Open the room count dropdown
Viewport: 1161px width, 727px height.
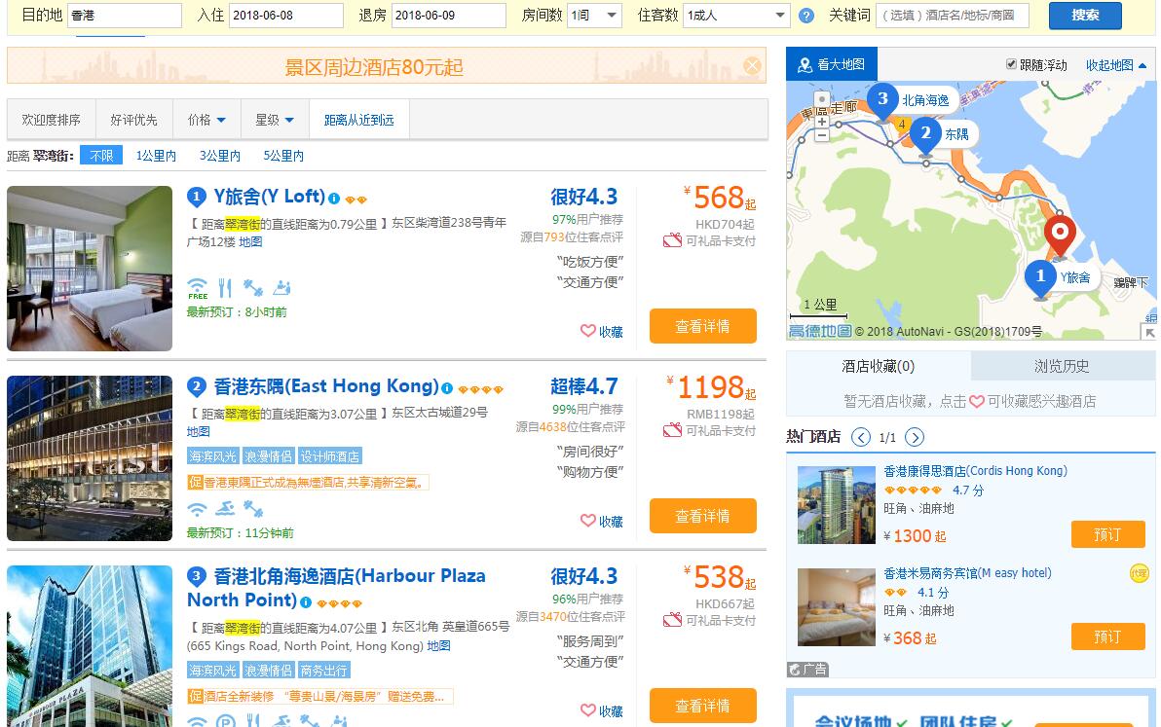click(594, 16)
